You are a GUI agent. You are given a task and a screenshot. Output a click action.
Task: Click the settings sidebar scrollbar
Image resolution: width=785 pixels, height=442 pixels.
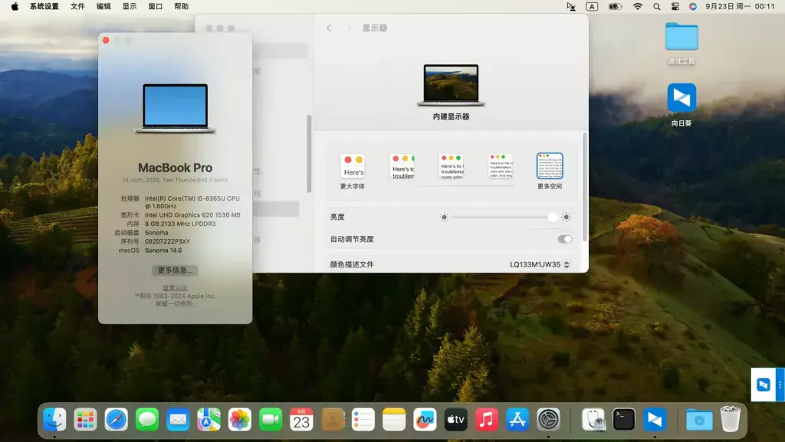310,153
